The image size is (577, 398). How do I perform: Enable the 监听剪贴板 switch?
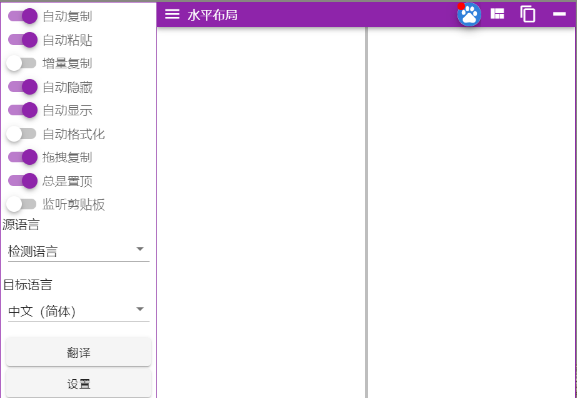(x=21, y=204)
